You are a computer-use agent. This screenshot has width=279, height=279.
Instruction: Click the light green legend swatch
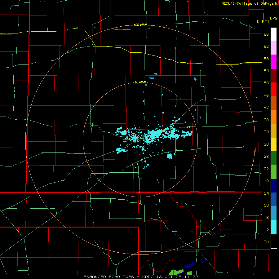(x=274, y=172)
